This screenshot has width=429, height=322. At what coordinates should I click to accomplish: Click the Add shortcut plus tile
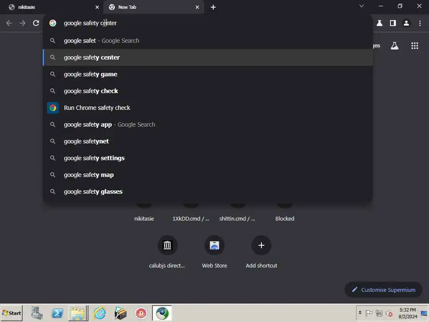pyautogui.click(x=261, y=245)
